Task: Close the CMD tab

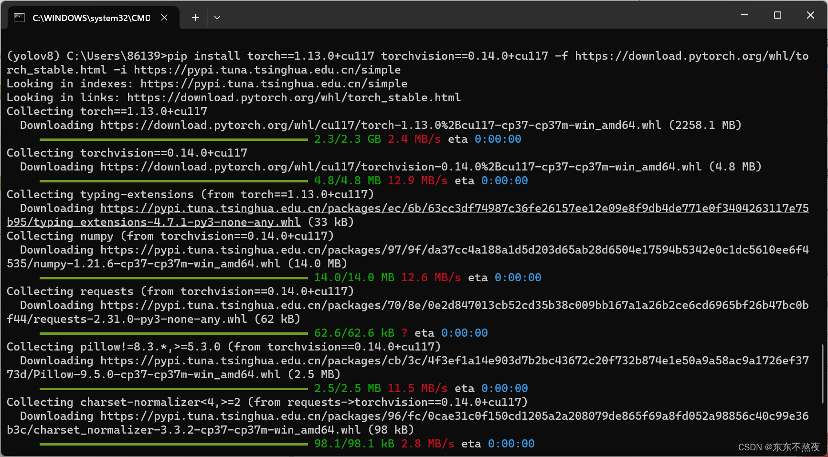Action: [164, 18]
